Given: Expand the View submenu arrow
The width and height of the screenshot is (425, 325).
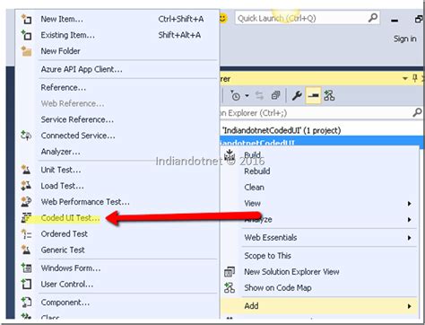Looking at the screenshot, I should tap(409, 204).
